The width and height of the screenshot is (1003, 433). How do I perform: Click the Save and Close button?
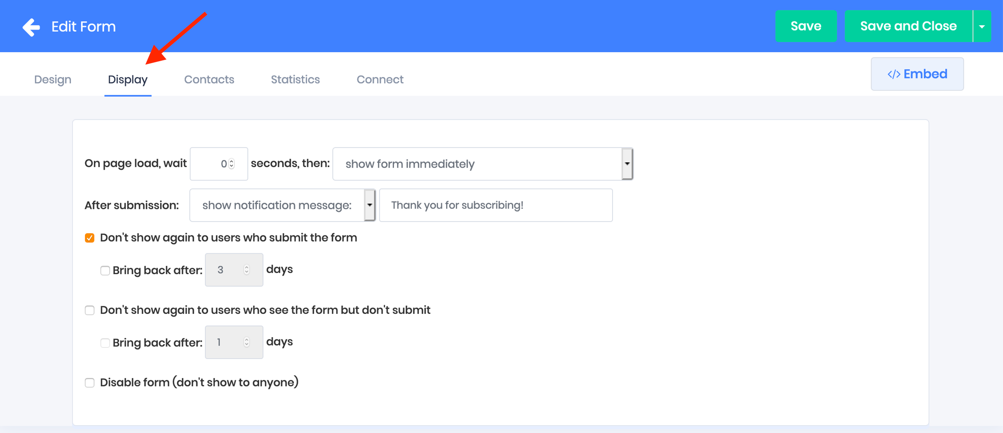tap(908, 27)
